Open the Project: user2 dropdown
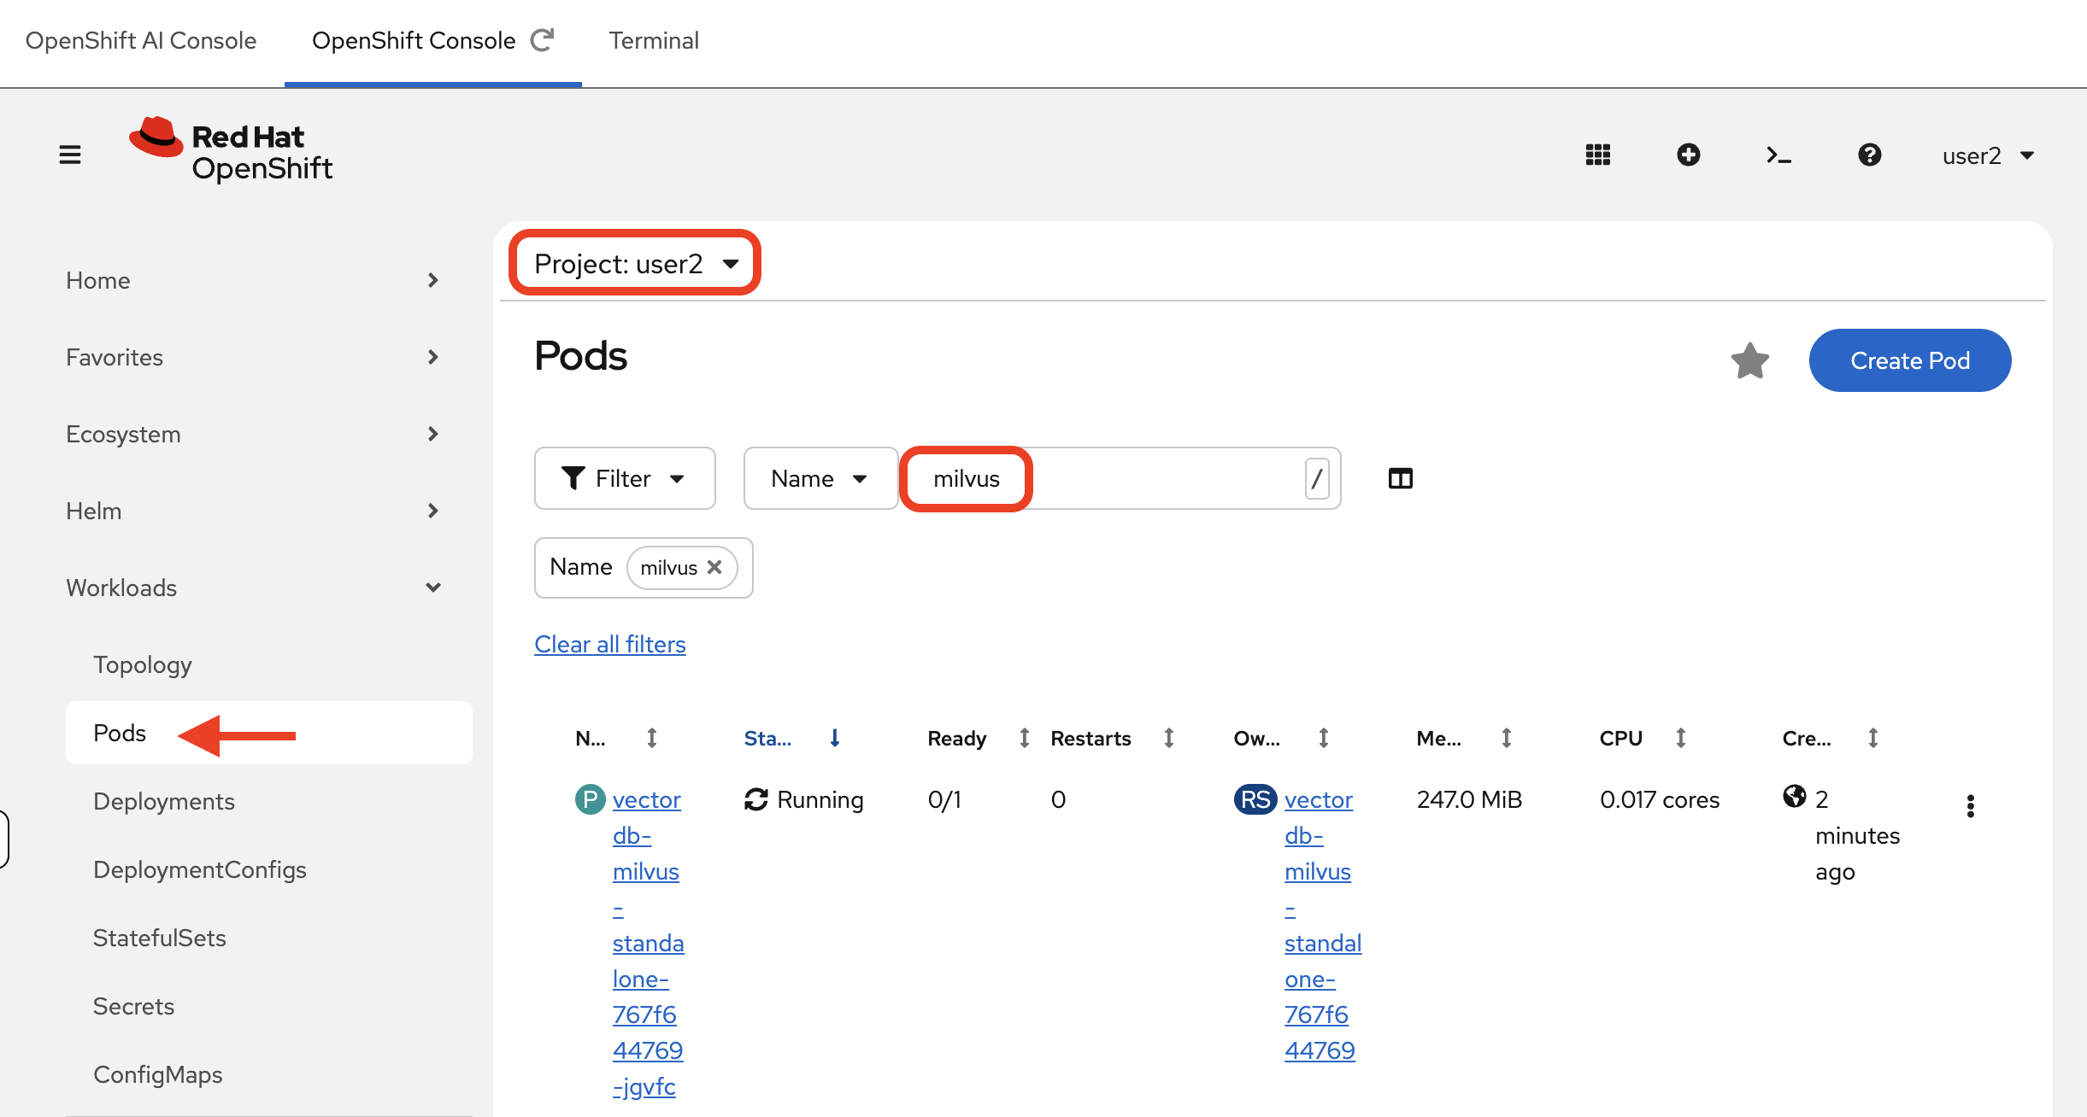Screen dimensions: 2087x1117 634,263
